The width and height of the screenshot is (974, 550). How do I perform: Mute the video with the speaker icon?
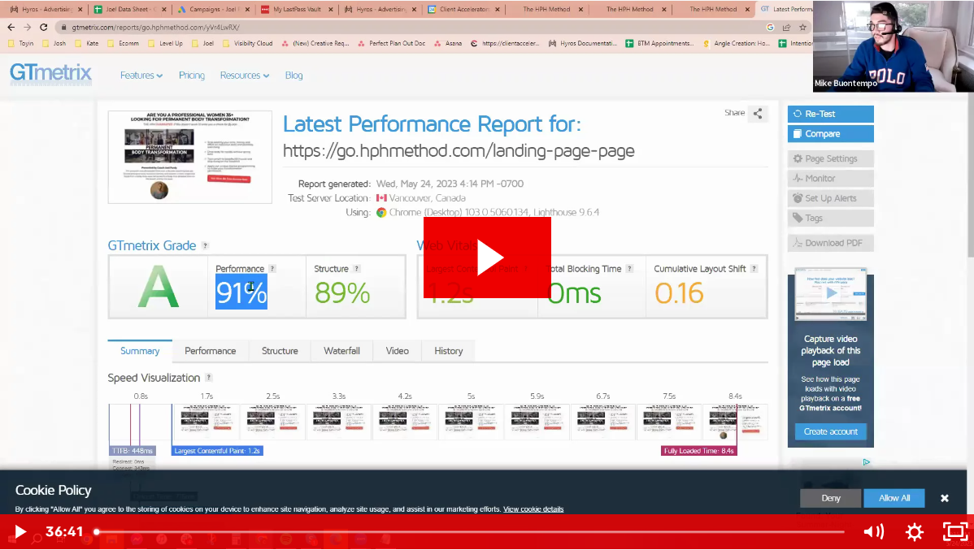coord(874,532)
